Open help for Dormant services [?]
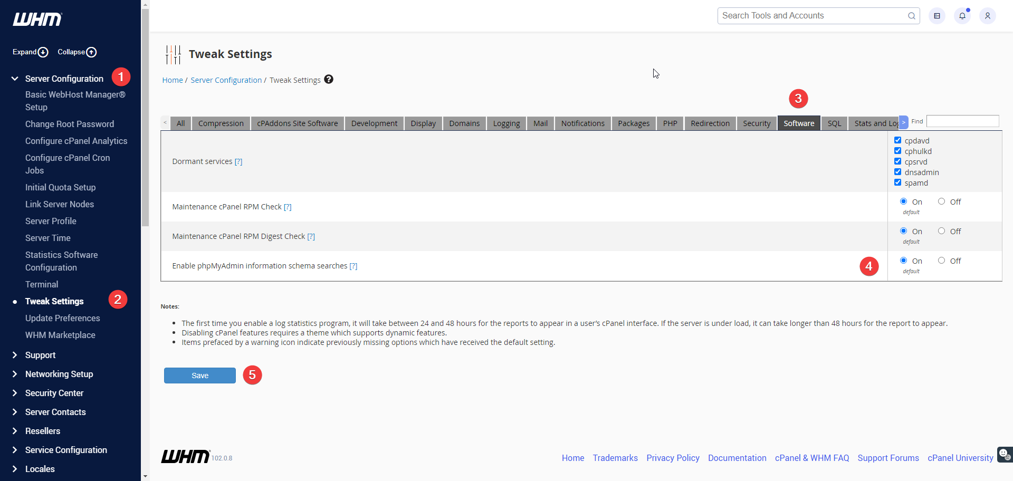The width and height of the screenshot is (1013, 481). (x=238, y=161)
